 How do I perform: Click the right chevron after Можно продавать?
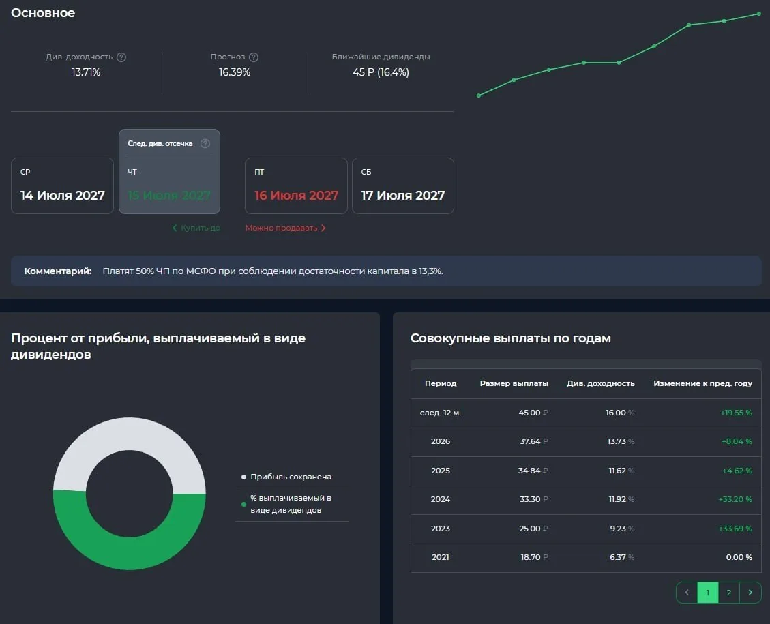323,228
